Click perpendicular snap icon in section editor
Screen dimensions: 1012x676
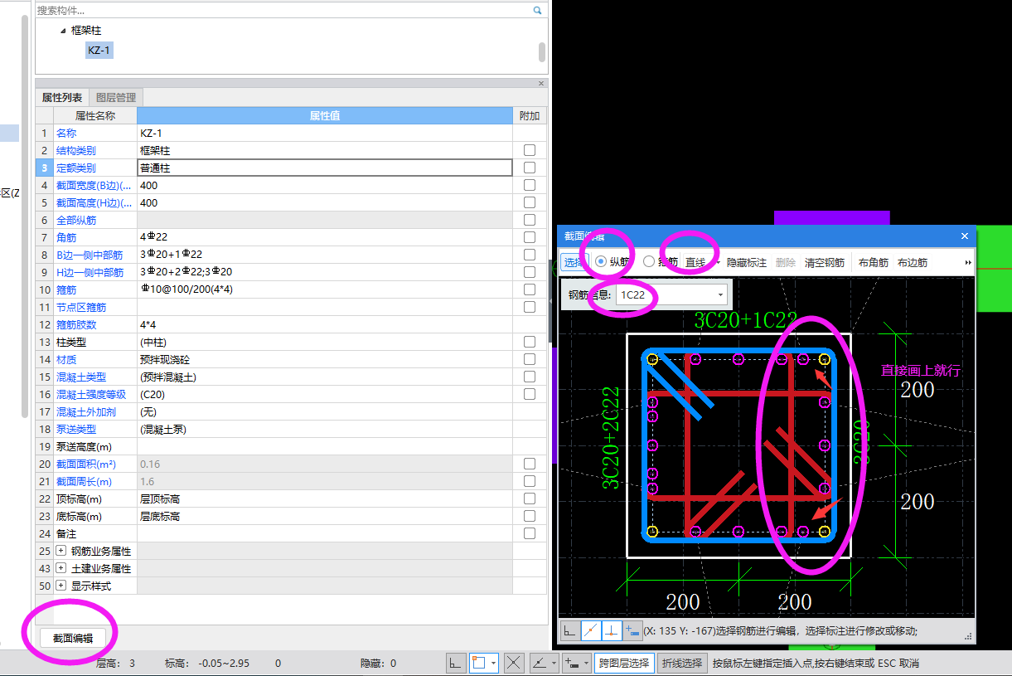(x=612, y=630)
